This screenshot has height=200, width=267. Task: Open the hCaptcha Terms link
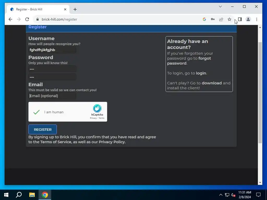tap(101, 118)
